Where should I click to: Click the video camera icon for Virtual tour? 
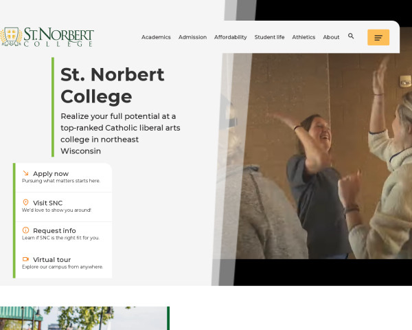tap(25, 259)
